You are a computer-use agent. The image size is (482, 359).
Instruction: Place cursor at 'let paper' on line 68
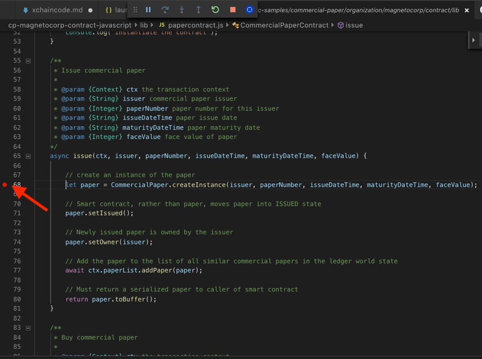pos(82,185)
